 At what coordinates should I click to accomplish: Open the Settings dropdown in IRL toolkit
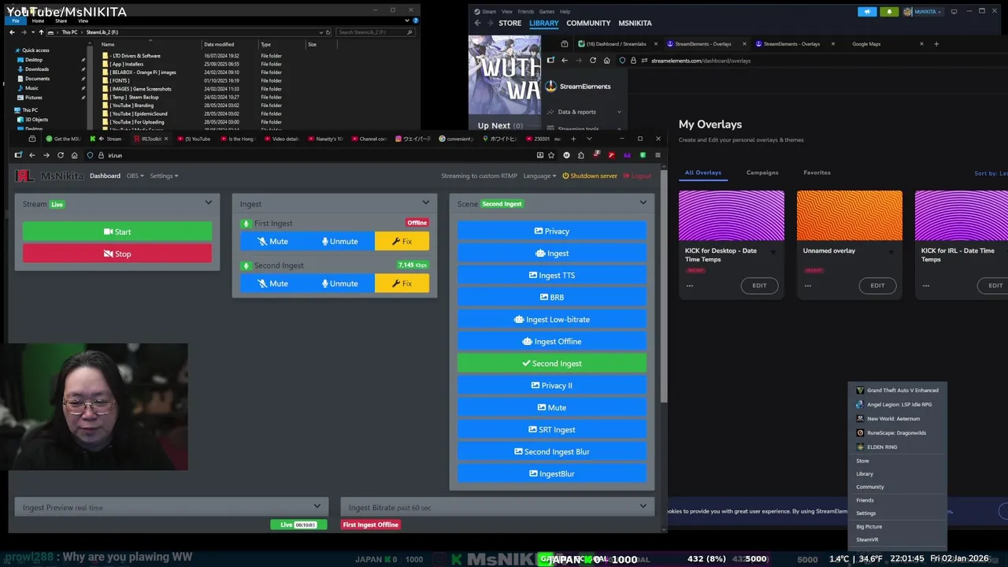click(x=164, y=176)
